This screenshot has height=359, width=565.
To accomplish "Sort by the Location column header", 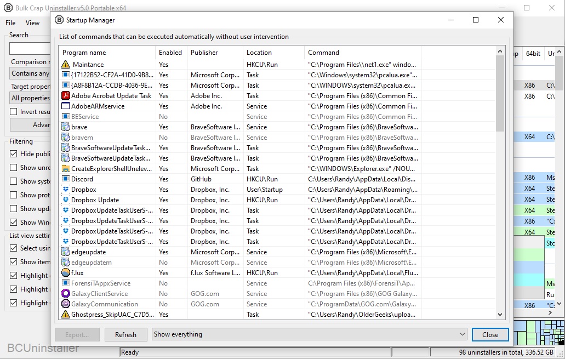I will pos(274,53).
